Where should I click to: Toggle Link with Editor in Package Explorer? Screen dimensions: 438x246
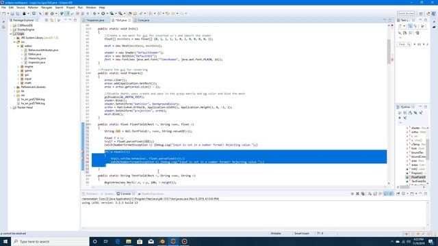coord(52,20)
